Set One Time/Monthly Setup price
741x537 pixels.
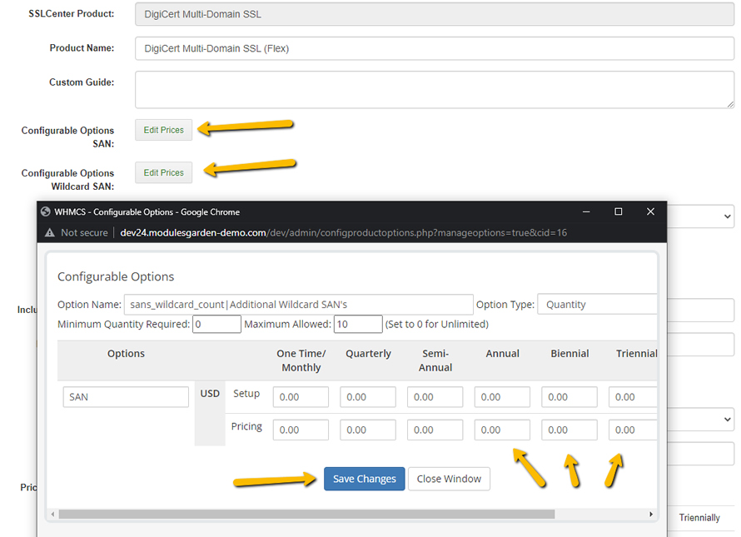(301, 397)
